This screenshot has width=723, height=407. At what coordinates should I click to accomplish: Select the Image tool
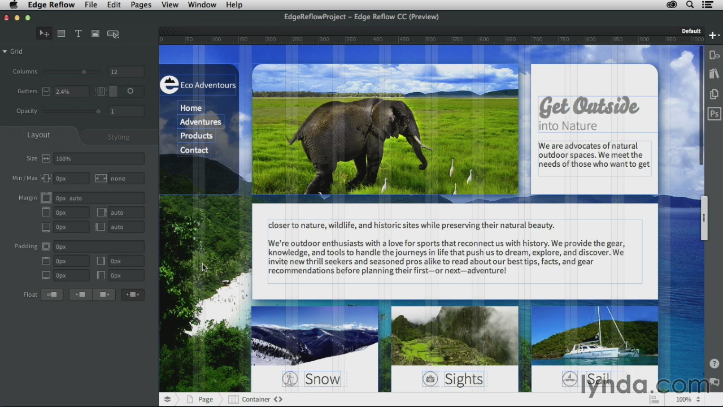click(95, 34)
